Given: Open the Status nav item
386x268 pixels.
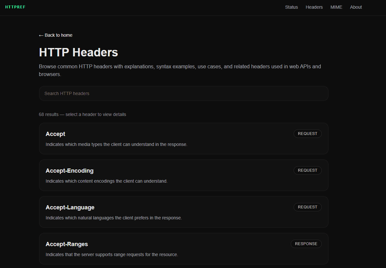Looking at the screenshot, I should (291, 7).
